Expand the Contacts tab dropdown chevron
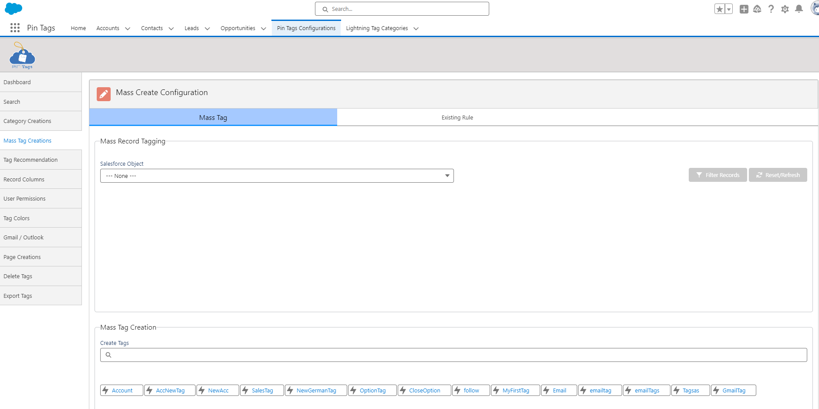 coord(171,28)
